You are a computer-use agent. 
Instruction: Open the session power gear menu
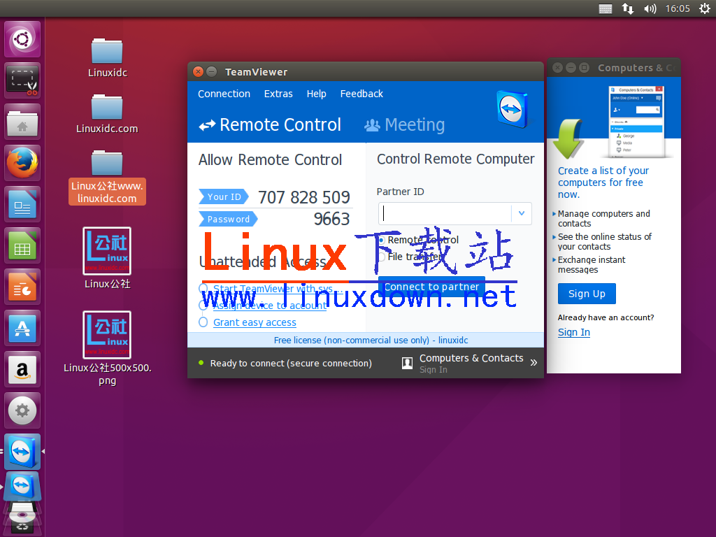coord(705,8)
